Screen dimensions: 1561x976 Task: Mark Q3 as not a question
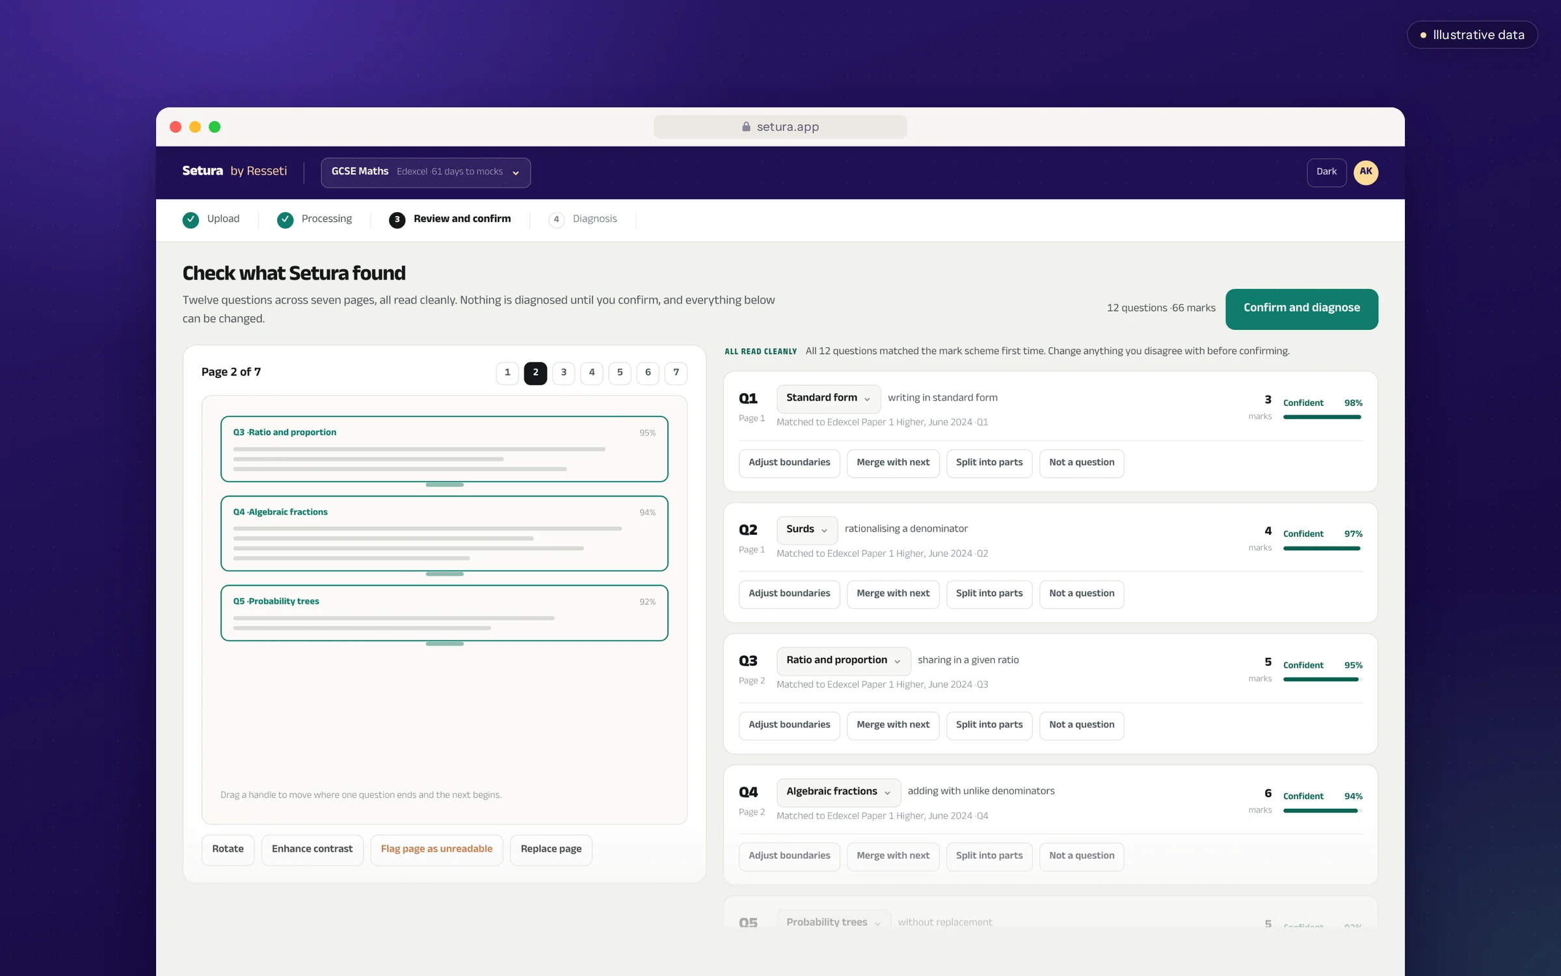pos(1082,725)
